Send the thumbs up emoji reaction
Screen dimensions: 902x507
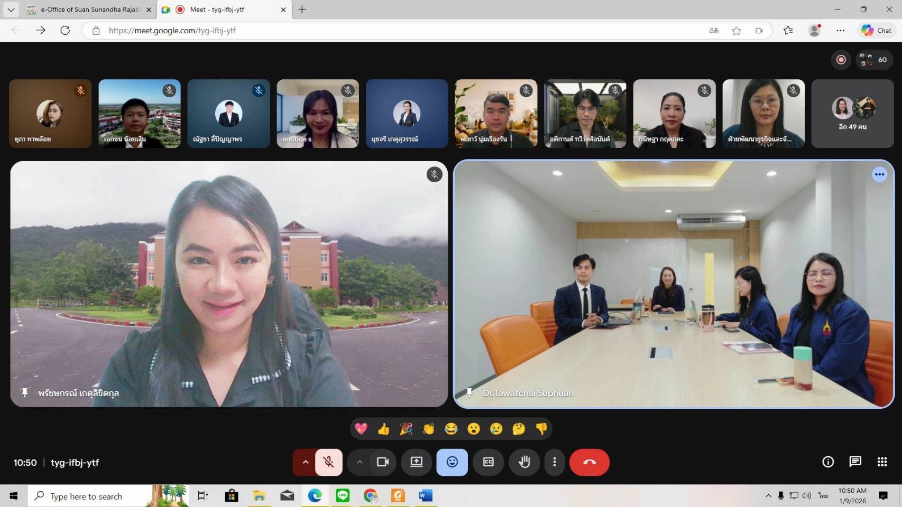(384, 429)
